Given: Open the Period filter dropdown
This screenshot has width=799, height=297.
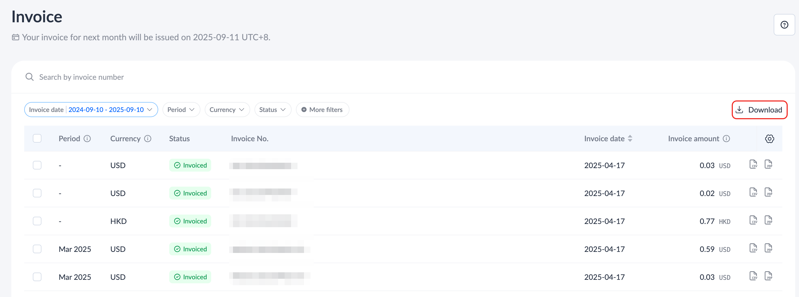Looking at the screenshot, I should pos(181,110).
